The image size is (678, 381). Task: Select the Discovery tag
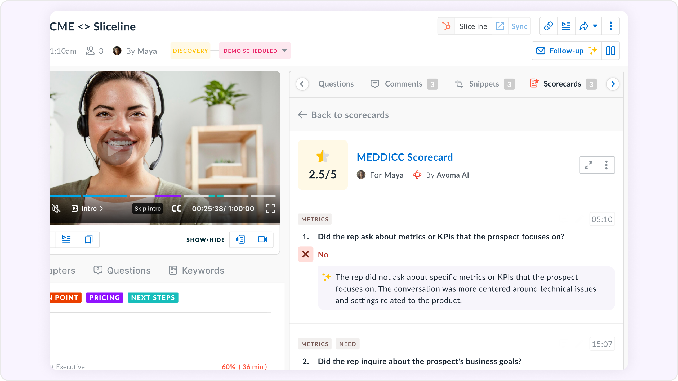coord(190,51)
